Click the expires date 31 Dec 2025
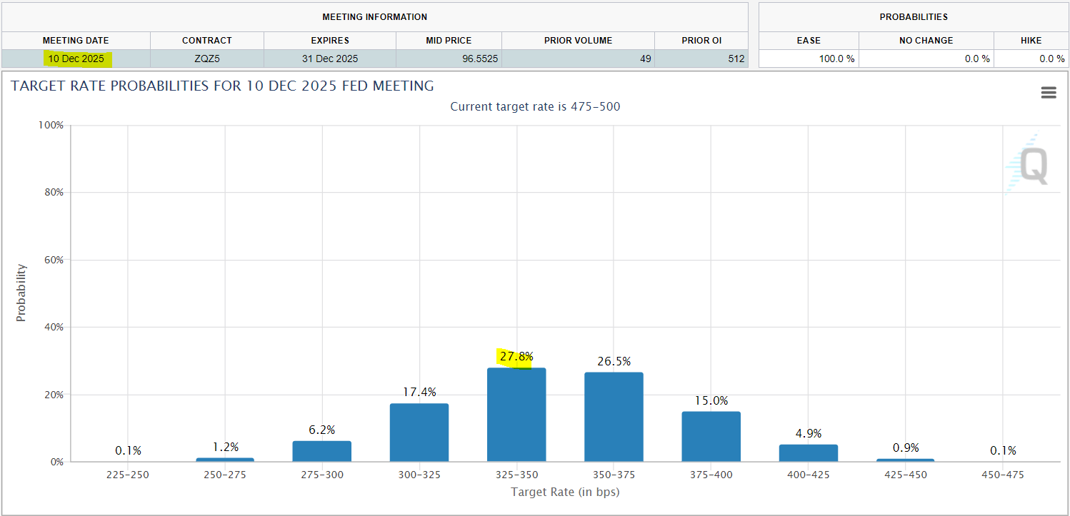Viewport: 1070px width, 516px height. [x=329, y=59]
